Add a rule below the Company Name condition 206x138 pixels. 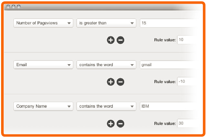coord(111,124)
